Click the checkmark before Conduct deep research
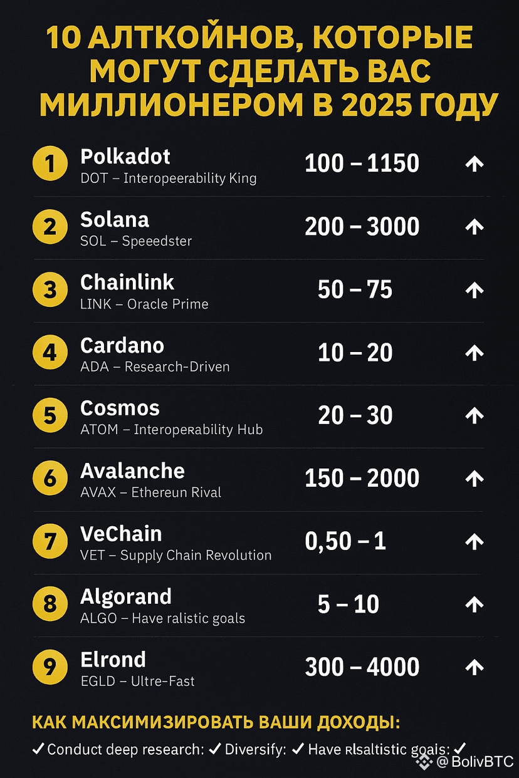 pos(38,749)
